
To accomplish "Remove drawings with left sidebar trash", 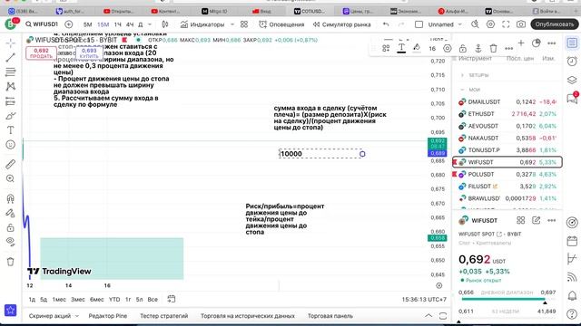I will pos(10,262).
